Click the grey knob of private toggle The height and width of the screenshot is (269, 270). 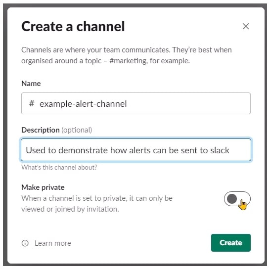(x=232, y=199)
